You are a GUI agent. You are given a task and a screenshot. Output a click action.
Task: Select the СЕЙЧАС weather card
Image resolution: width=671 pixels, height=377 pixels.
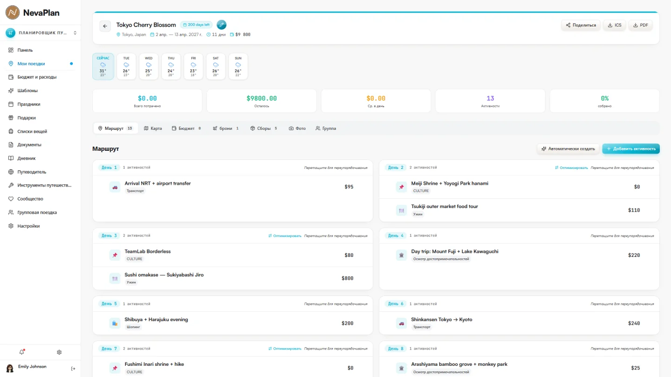103,67
